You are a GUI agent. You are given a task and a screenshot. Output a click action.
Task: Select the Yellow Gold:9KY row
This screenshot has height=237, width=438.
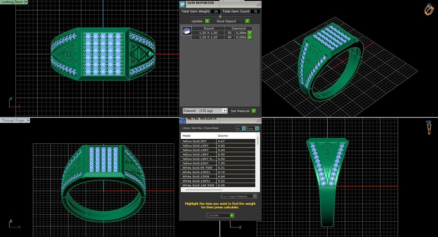218,141
